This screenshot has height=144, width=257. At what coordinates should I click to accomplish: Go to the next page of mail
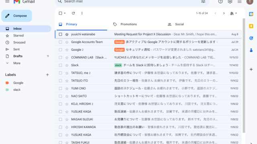[224, 13]
